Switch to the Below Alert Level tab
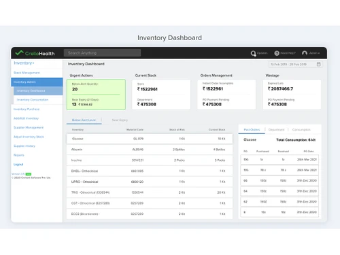This screenshot has width=340, height=255. click(x=84, y=120)
